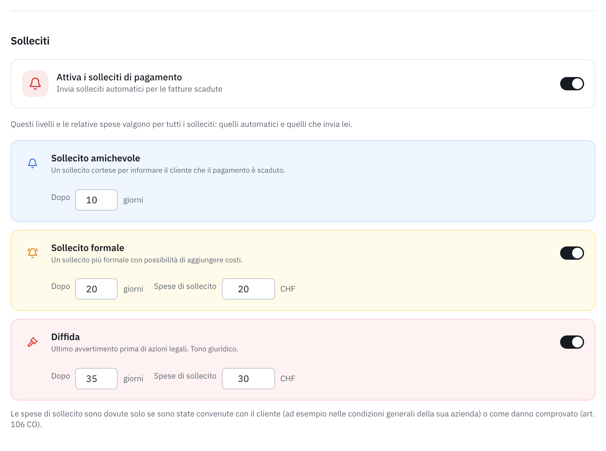
Task: Click the 'Spese di sollecito' label in Diffida
Action: pyautogui.click(x=185, y=376)
